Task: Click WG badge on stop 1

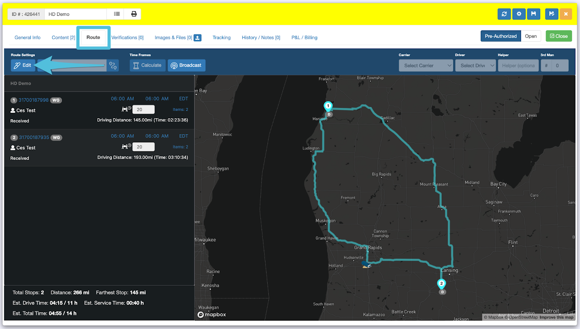Action: pos(56,100)
